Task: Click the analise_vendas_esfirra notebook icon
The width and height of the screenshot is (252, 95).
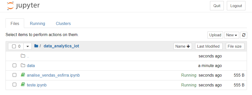Action: tap(23, 75)
